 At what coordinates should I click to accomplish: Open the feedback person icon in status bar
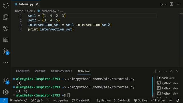coord(171,100)
